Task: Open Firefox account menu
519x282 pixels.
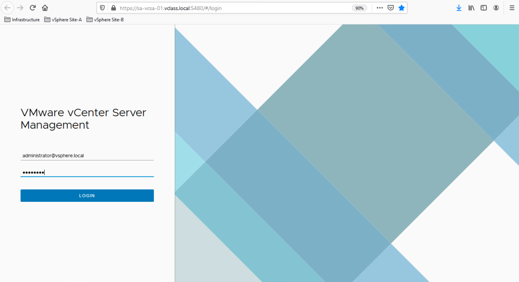Action: coord(496,8)
